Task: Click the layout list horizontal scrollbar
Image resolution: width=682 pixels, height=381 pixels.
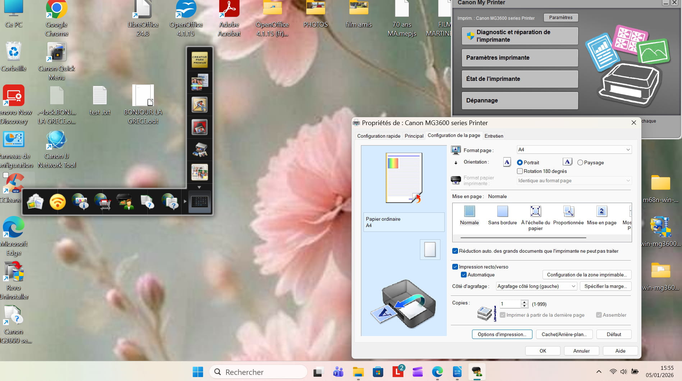Action: [x=523, y=238]
